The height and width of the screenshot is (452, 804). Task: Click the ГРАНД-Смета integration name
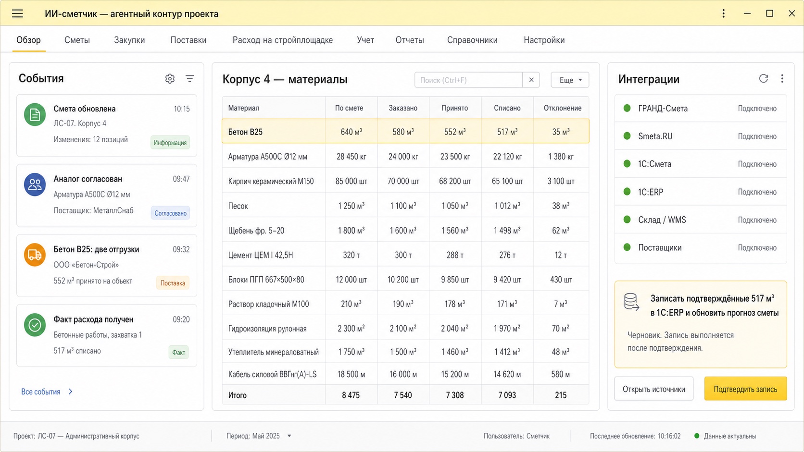[x=663, y=108]
